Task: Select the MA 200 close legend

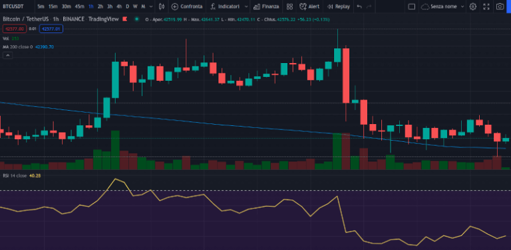Action: click(17, 47)
